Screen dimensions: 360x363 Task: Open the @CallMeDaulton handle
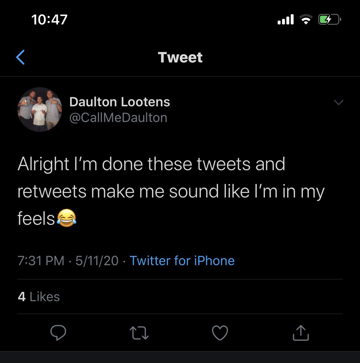(x=118, y=118)
